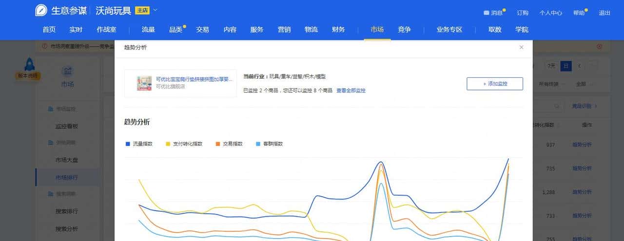Viewport: 624px width, 241px height.
Task: Open the 学院 tab
Action: coord(522,30)
